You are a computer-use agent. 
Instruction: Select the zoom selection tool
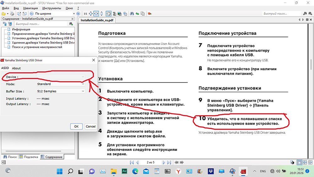pyautogui.click(x=125, y=14)
